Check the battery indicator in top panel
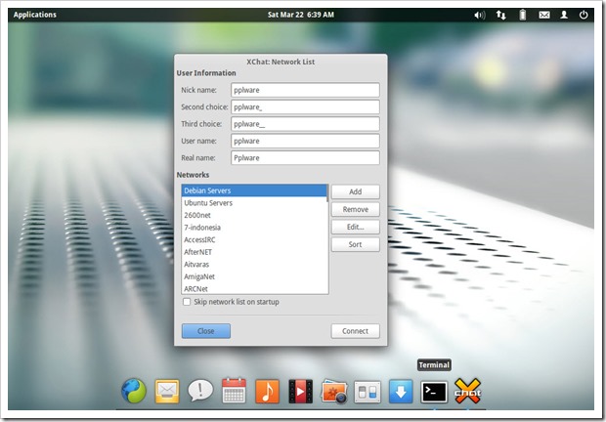The height and width of the screenshot is (422, 606). coord(523,15)
